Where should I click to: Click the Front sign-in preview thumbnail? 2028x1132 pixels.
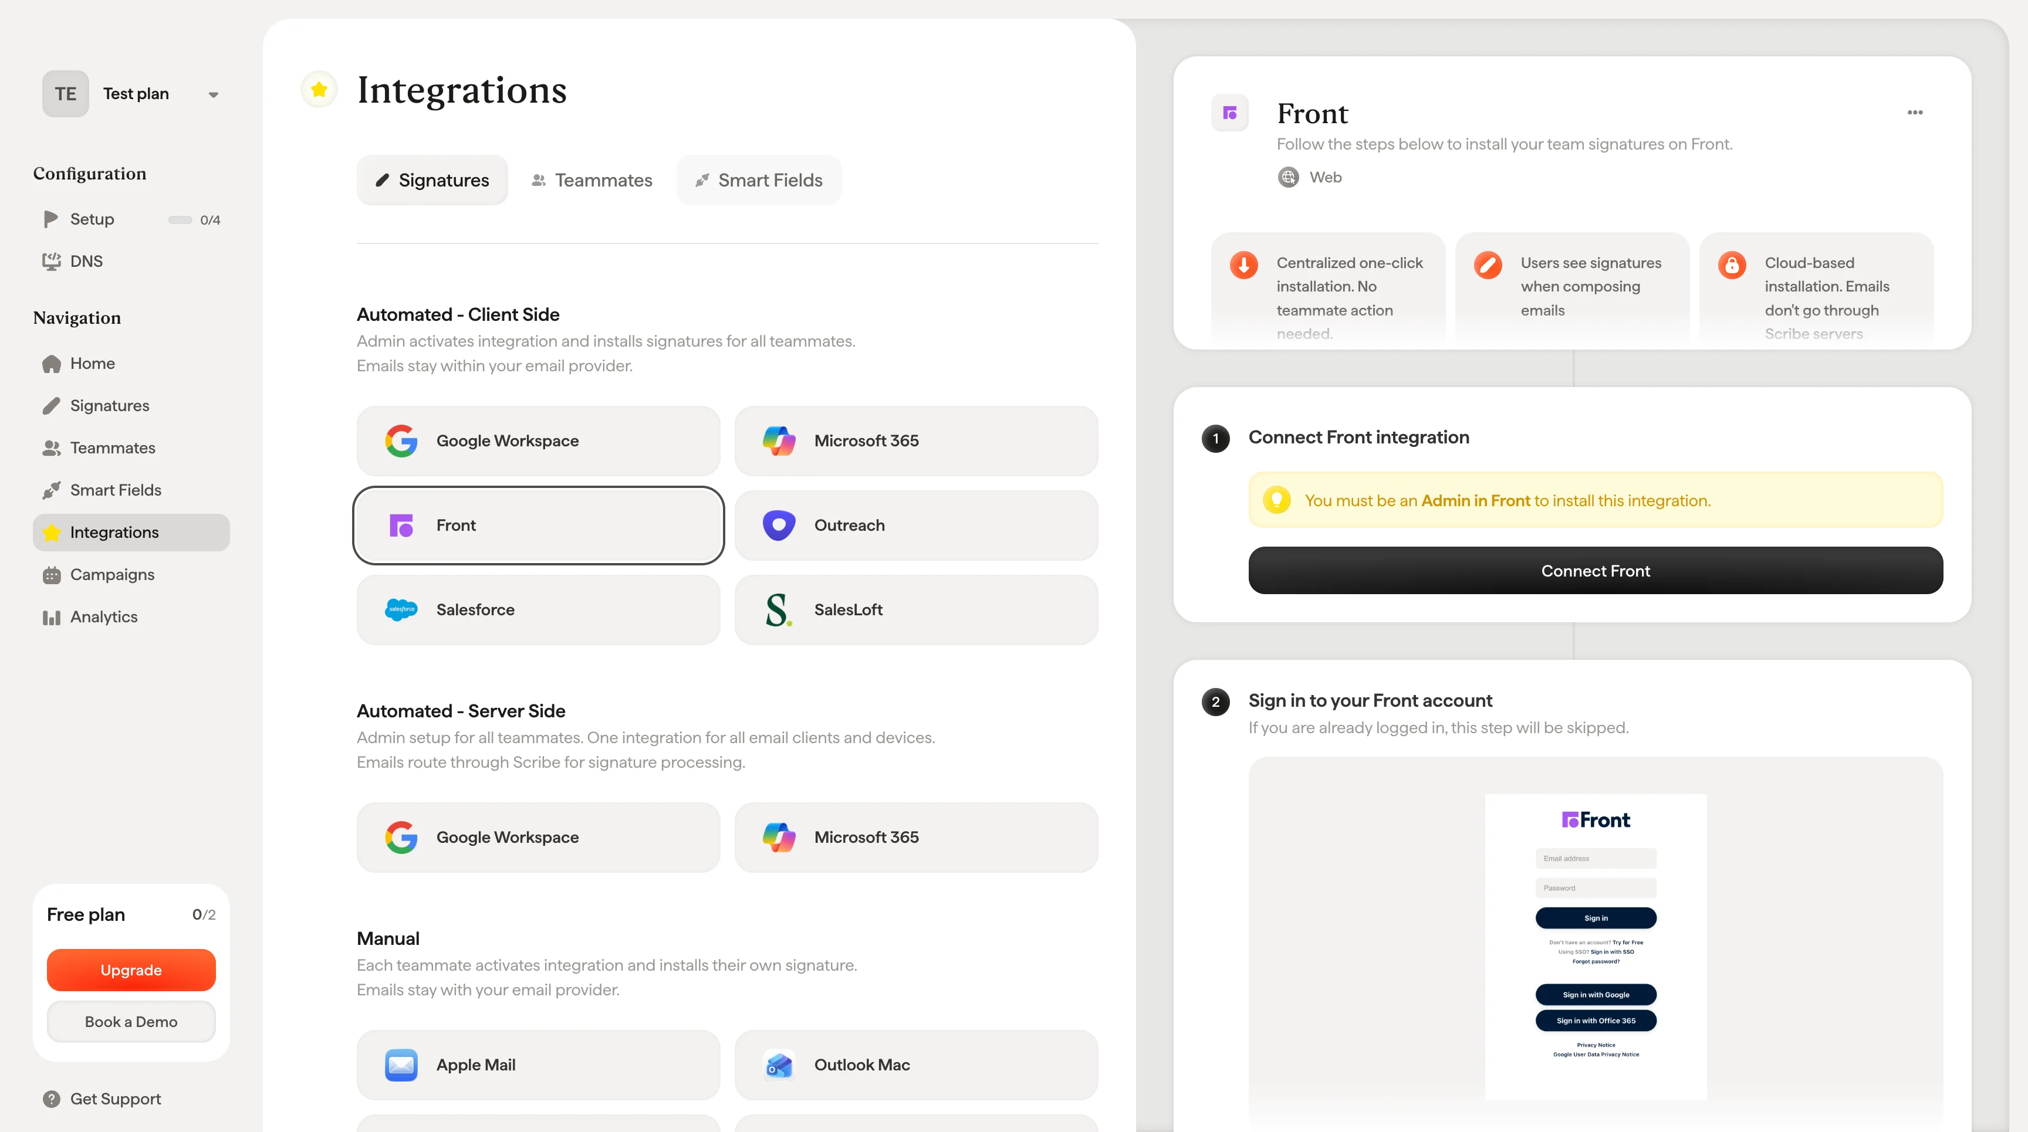1595,946
